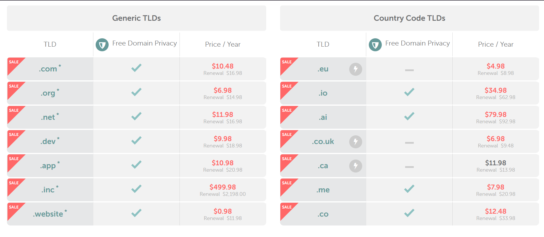Screen dimensions: 544x237
Task: Click the shield icon in Country Code TLDs header
Action: 375,45
